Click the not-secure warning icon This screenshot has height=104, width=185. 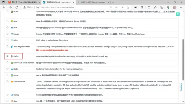(x=24, y=7)
